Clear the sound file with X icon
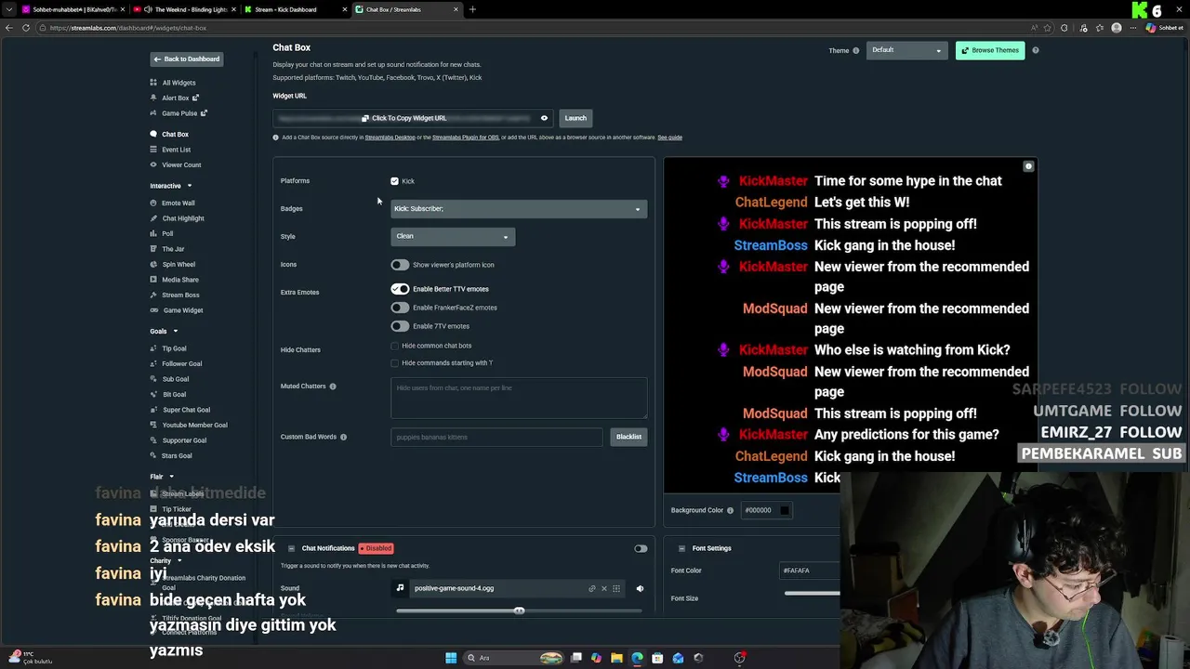Viewport: 1190px width, 669px height. click(x=603, y=588)
